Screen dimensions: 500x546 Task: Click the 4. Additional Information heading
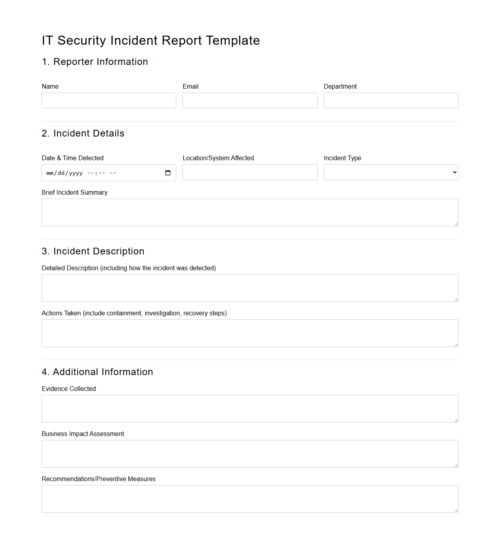point(97,372)
